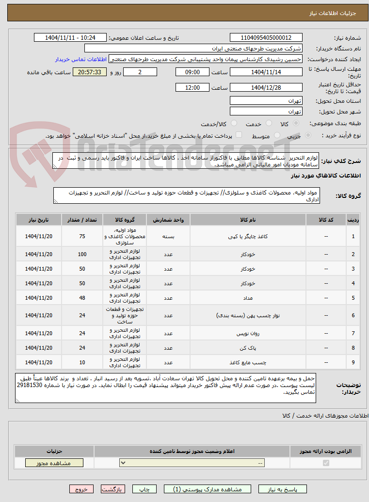Open the اعلام وضعیت مجوز dropdown
Screen dimensions: 369x502
192,463
